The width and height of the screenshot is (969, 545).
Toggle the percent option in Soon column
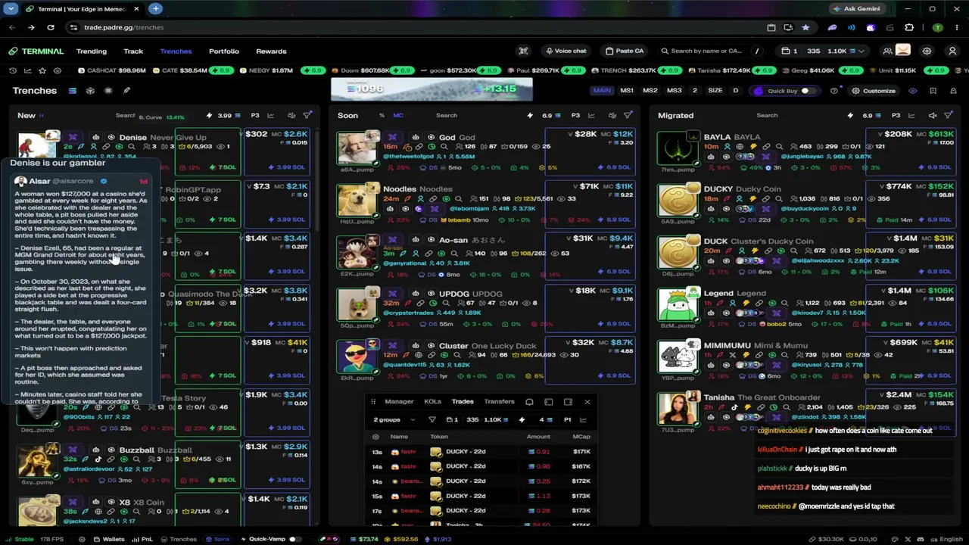(382, 116)
